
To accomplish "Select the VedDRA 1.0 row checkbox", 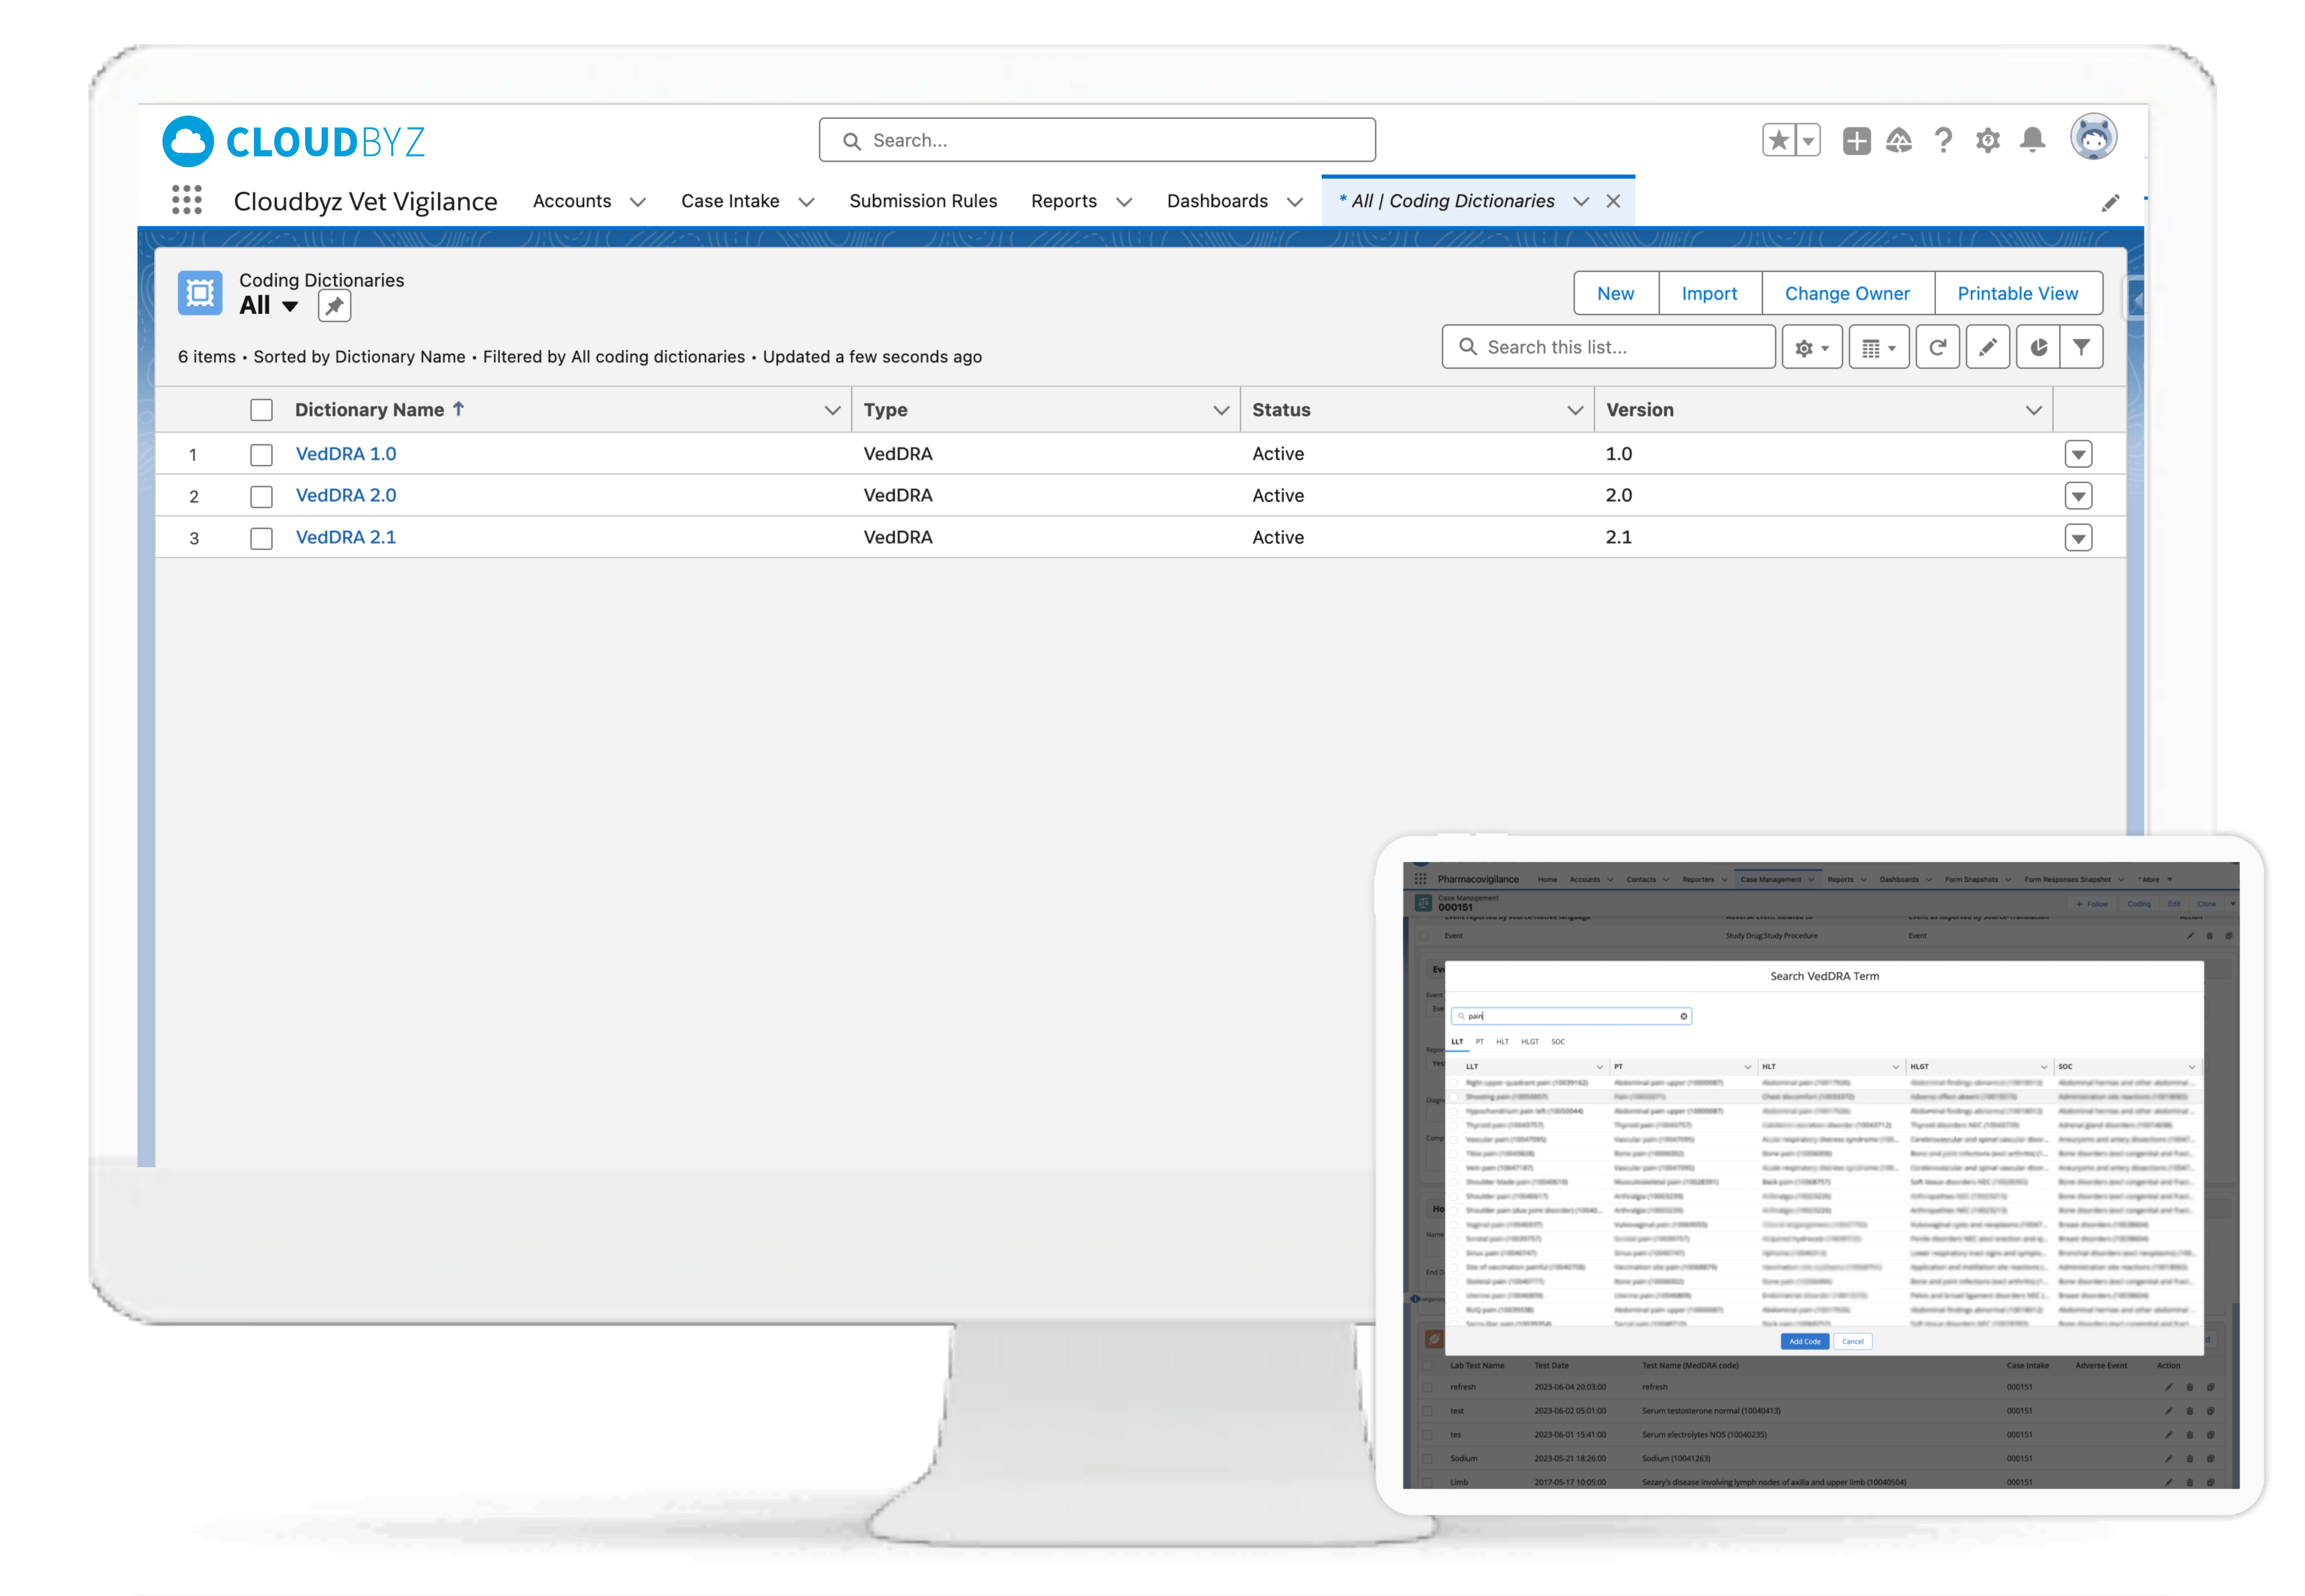I will 261,455.
